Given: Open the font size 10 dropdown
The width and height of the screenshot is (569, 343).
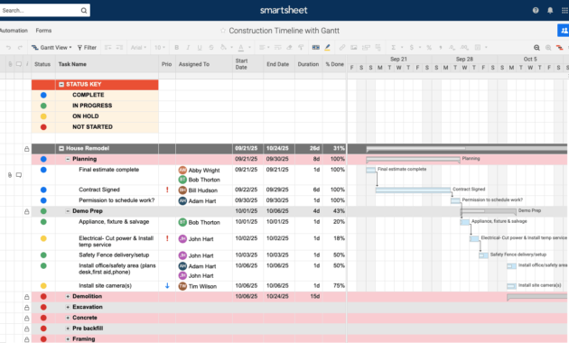Looking at the screenshot, I should tap(160, 48).
